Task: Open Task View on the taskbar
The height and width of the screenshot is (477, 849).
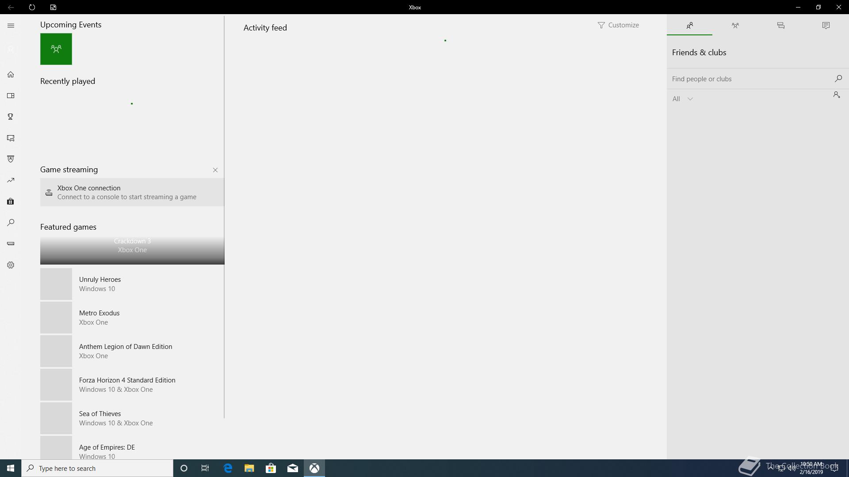Action: coord(205,468)
